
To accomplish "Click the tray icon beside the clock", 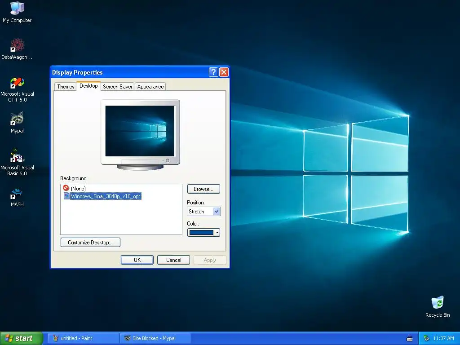I will click(x=426, y=339).
